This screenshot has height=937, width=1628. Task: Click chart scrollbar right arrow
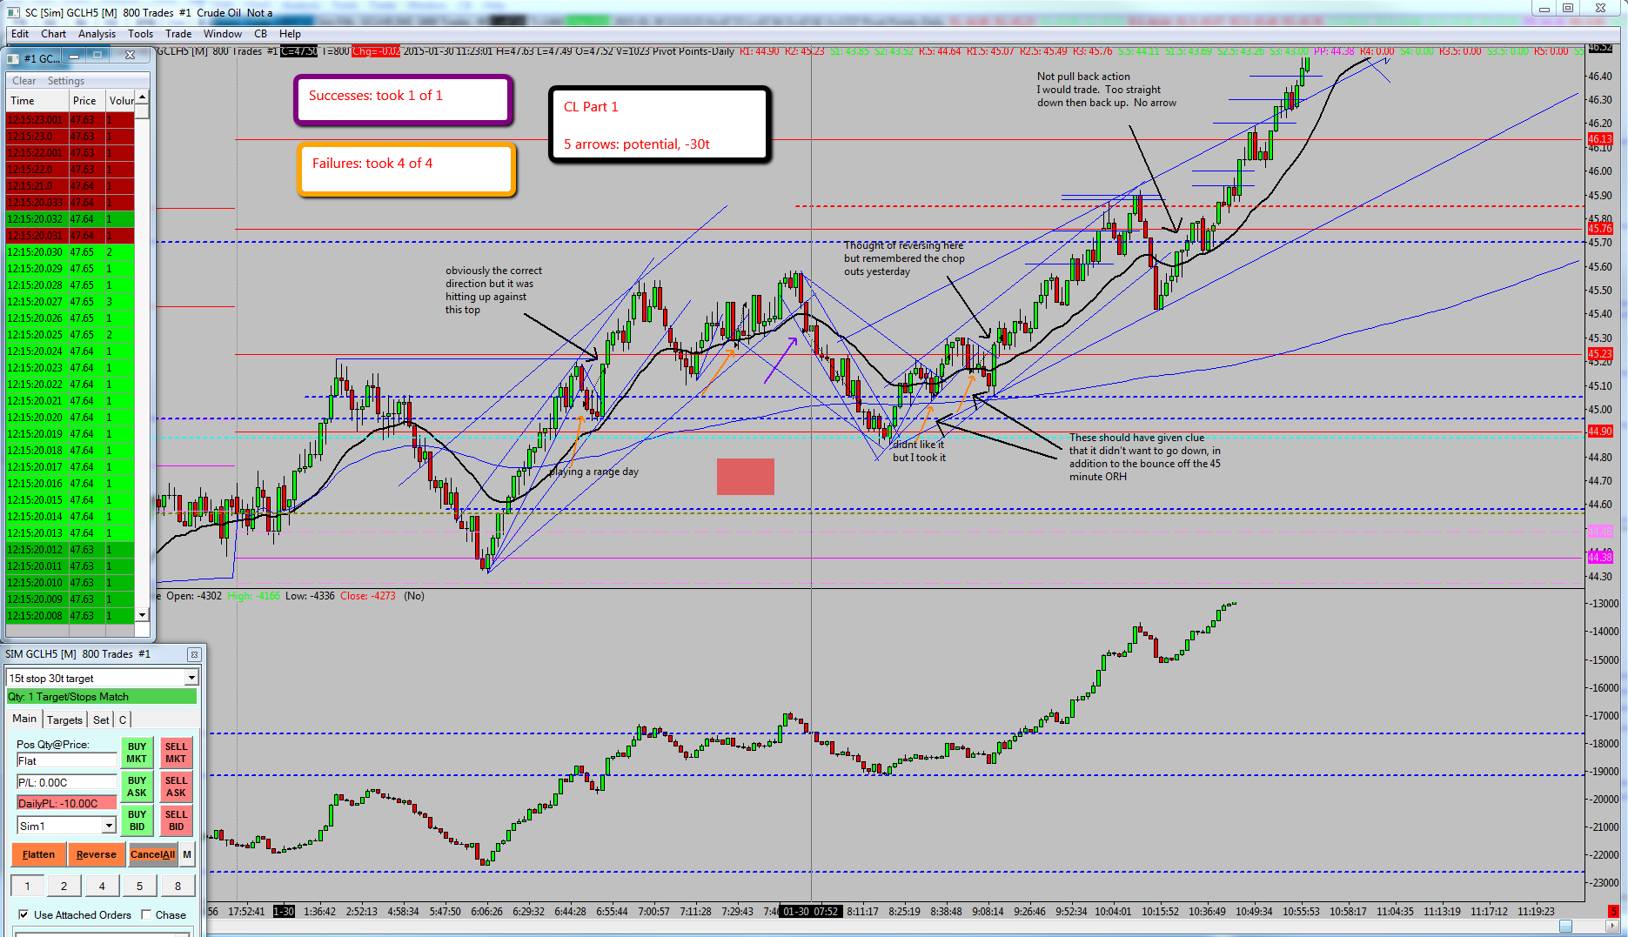pos(1611,927)
